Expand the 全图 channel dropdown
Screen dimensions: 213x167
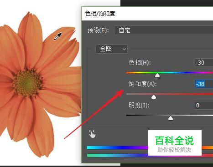(111, 49)
